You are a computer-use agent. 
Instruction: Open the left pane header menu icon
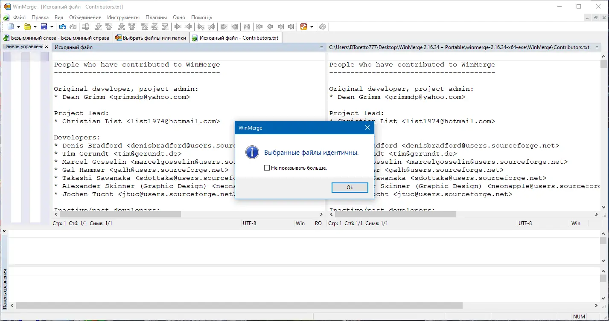[x=321, y=47]
